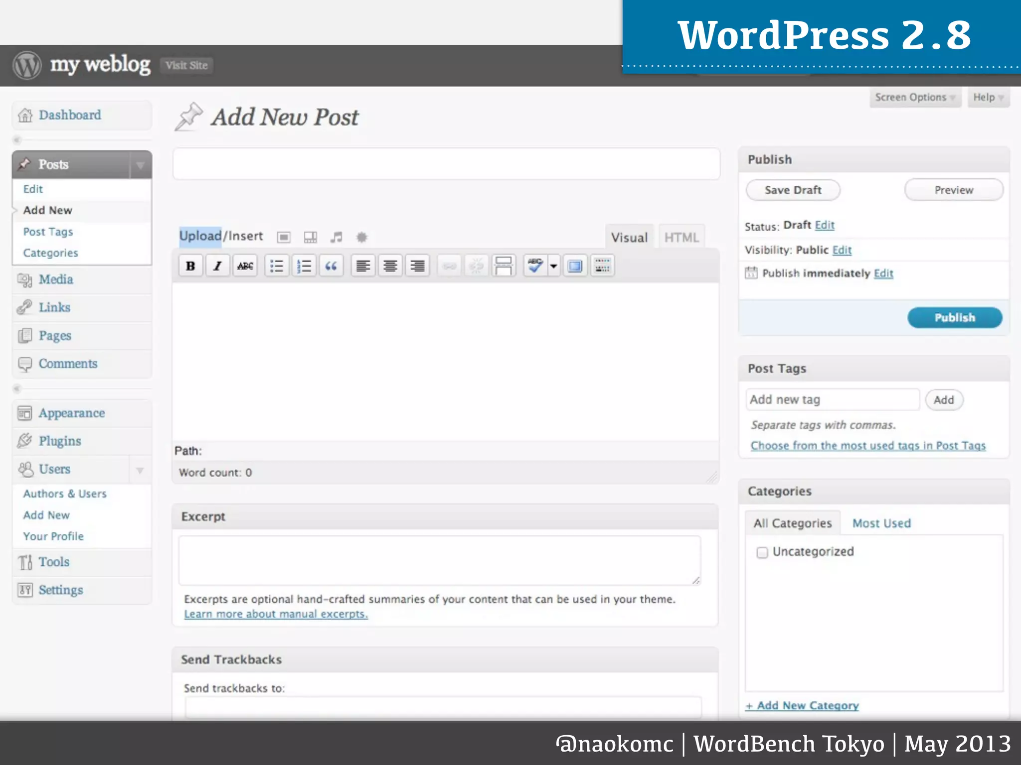Viewport: 1021px width, 765px height.
Task: Apply italic formatting in the editor toolbar
Action: click(x=217, y=266)
